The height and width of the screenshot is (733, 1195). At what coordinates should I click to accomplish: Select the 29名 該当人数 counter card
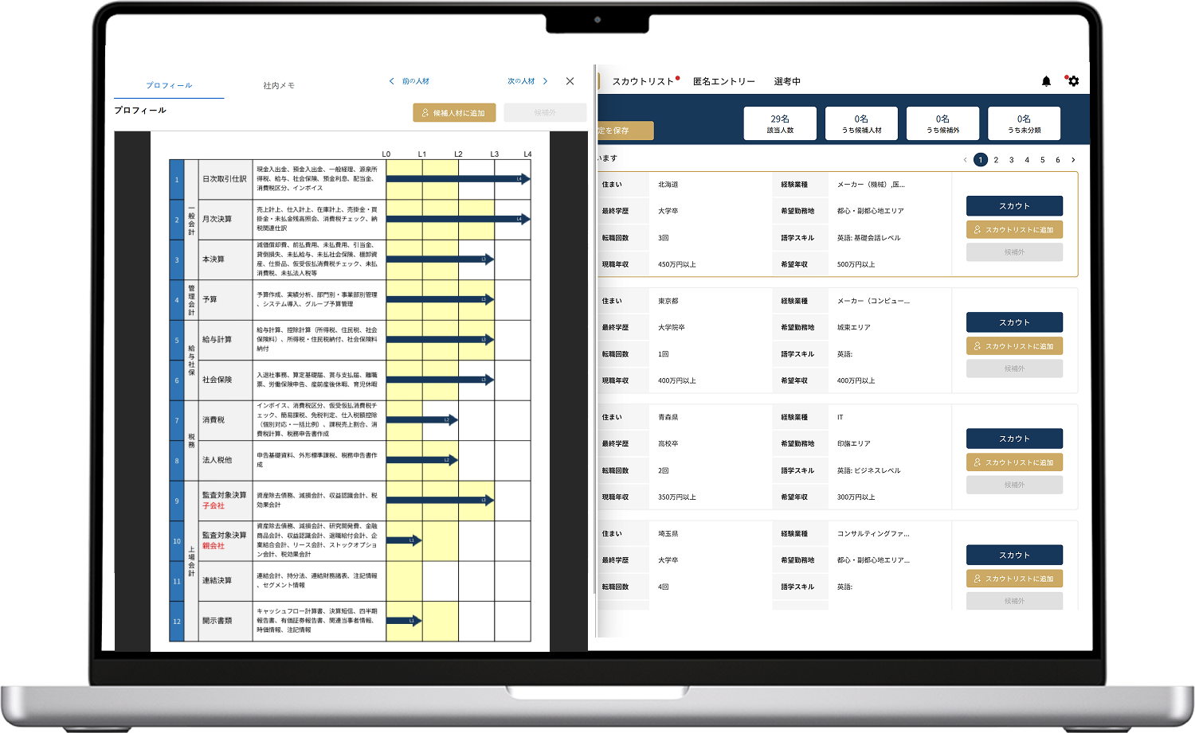[x=780, y=123]
